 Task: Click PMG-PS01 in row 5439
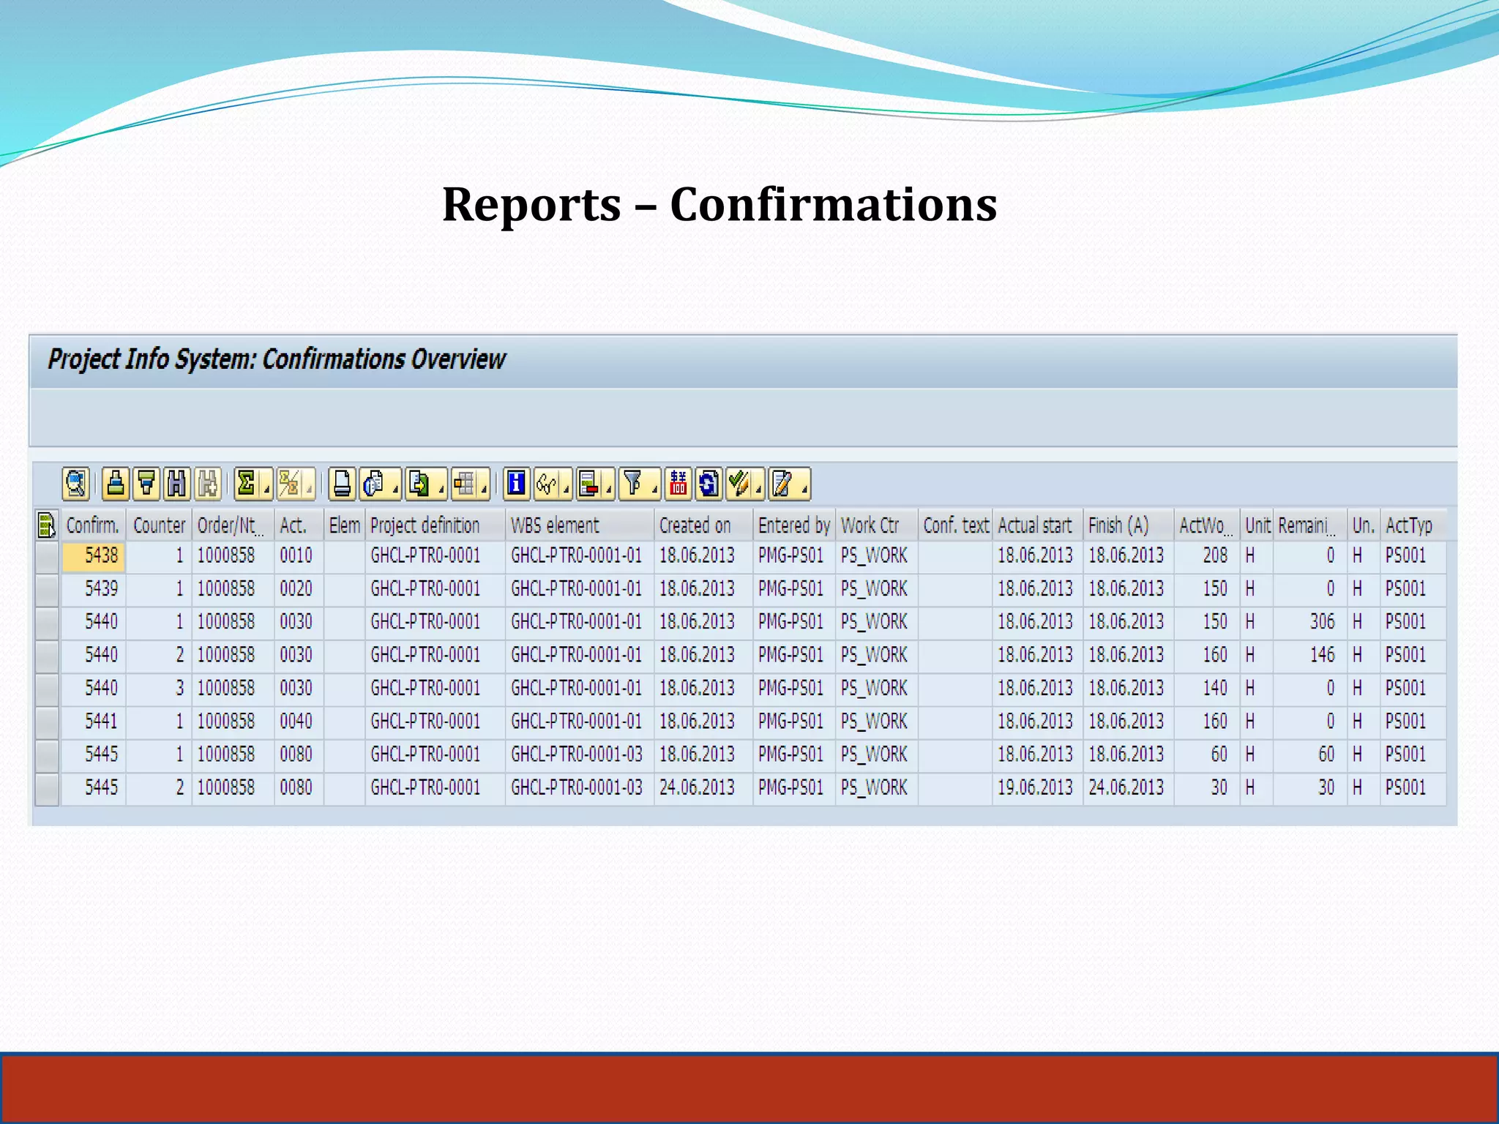(791, 589)
